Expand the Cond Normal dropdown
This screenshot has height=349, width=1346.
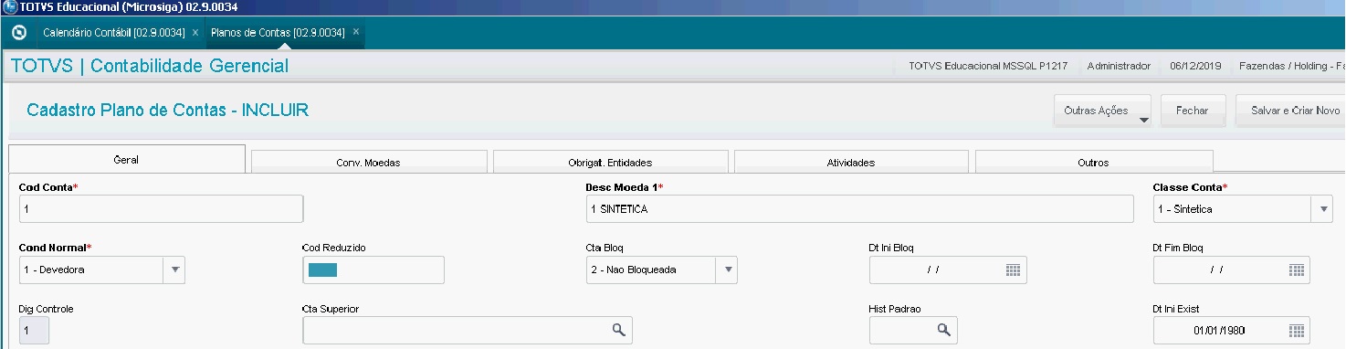pyautogui.click(x=174, y=270)
